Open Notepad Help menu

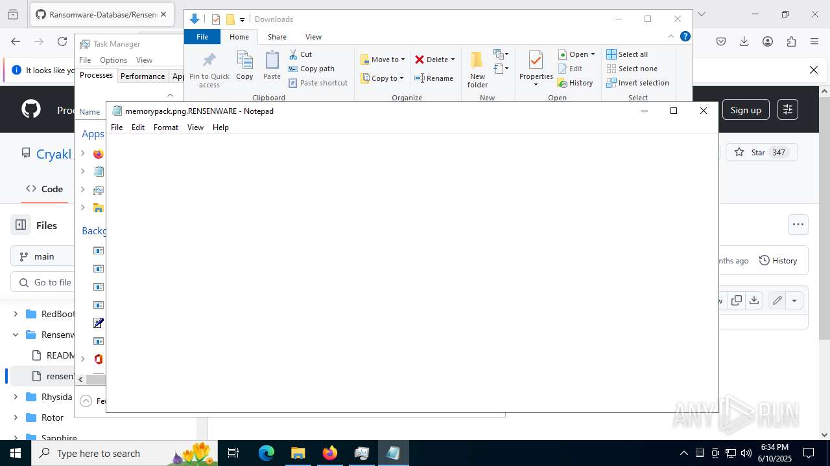pos(220,128)
